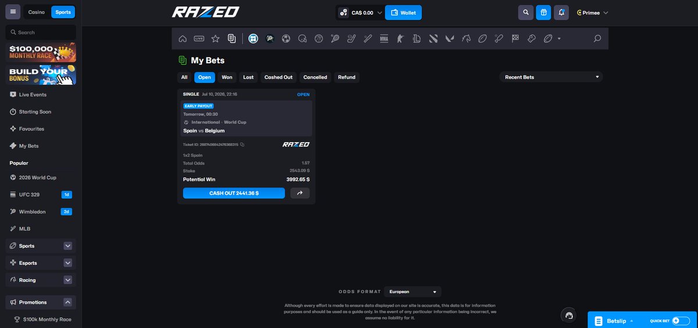Show more sports via toolbar arrow
The width and height of the screenshot is (698, 328).
point(559,39)
